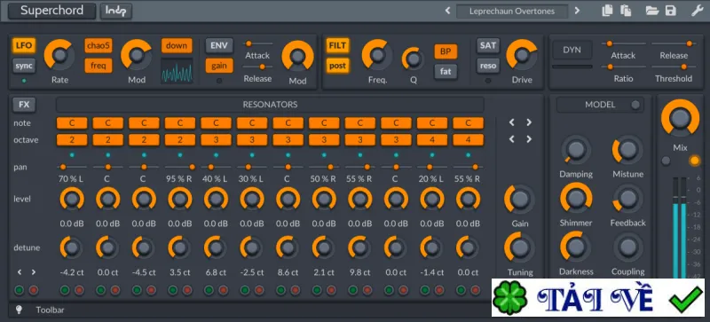Image resolution: width=710 pixels, height=322 pixels.
Task: Click the Shimmer knob
Action: (575, 199)
